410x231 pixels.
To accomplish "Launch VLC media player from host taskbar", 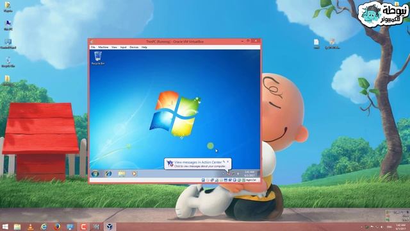I will [31, 227].
